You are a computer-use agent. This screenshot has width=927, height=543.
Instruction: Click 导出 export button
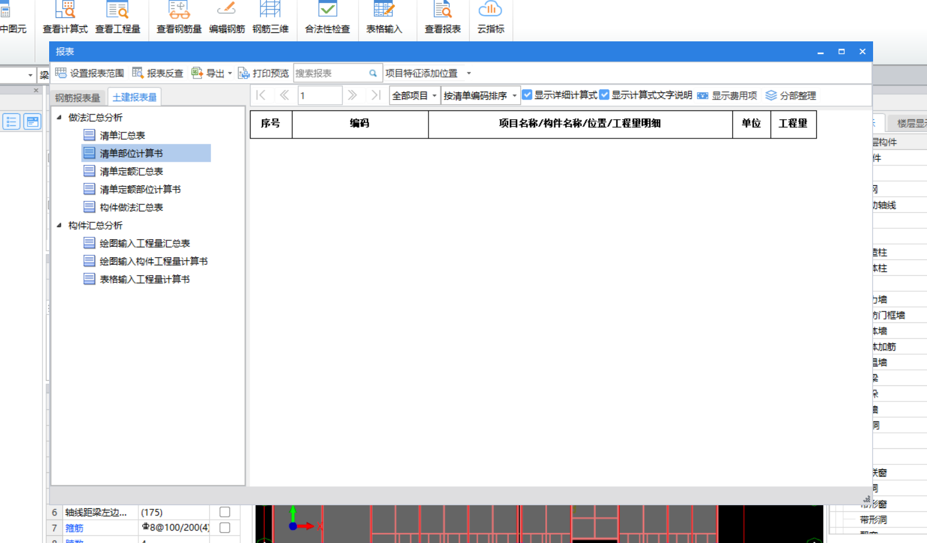[208, 73]
